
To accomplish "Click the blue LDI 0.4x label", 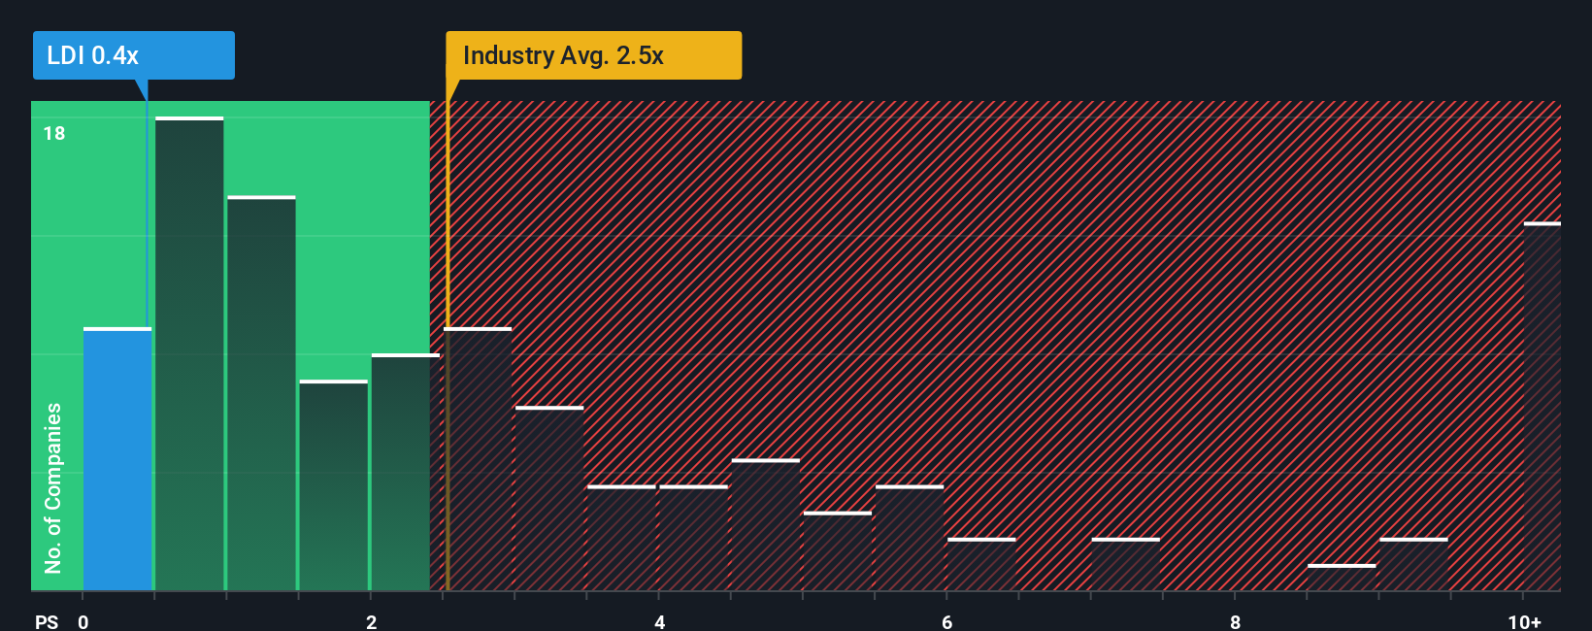I will point(134,55).
